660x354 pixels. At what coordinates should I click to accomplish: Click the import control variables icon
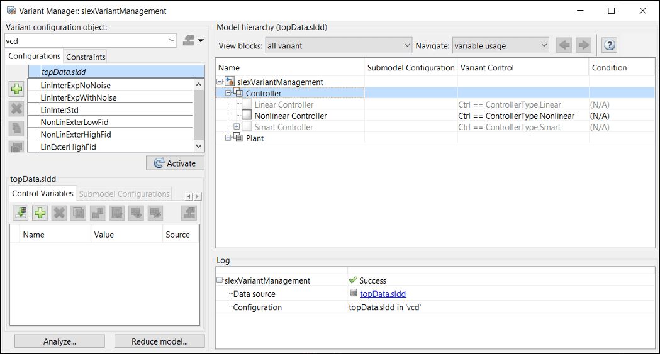(x=21, y=213)
